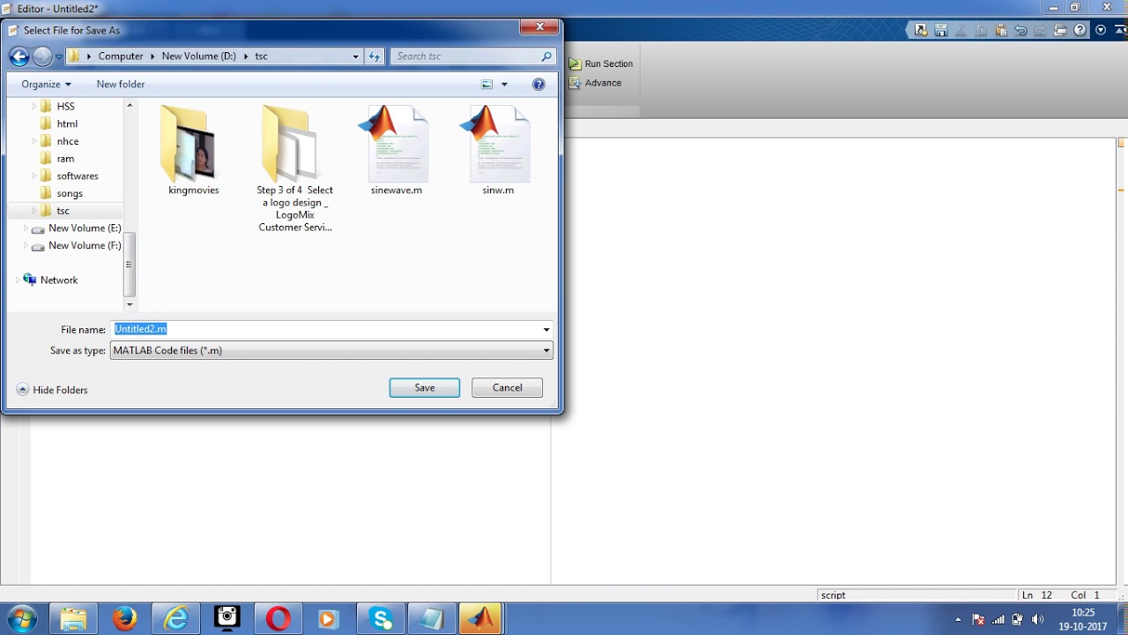1128x635 pixels.
Task: Expand the HSS folder tree node
Action: point(33,107)
